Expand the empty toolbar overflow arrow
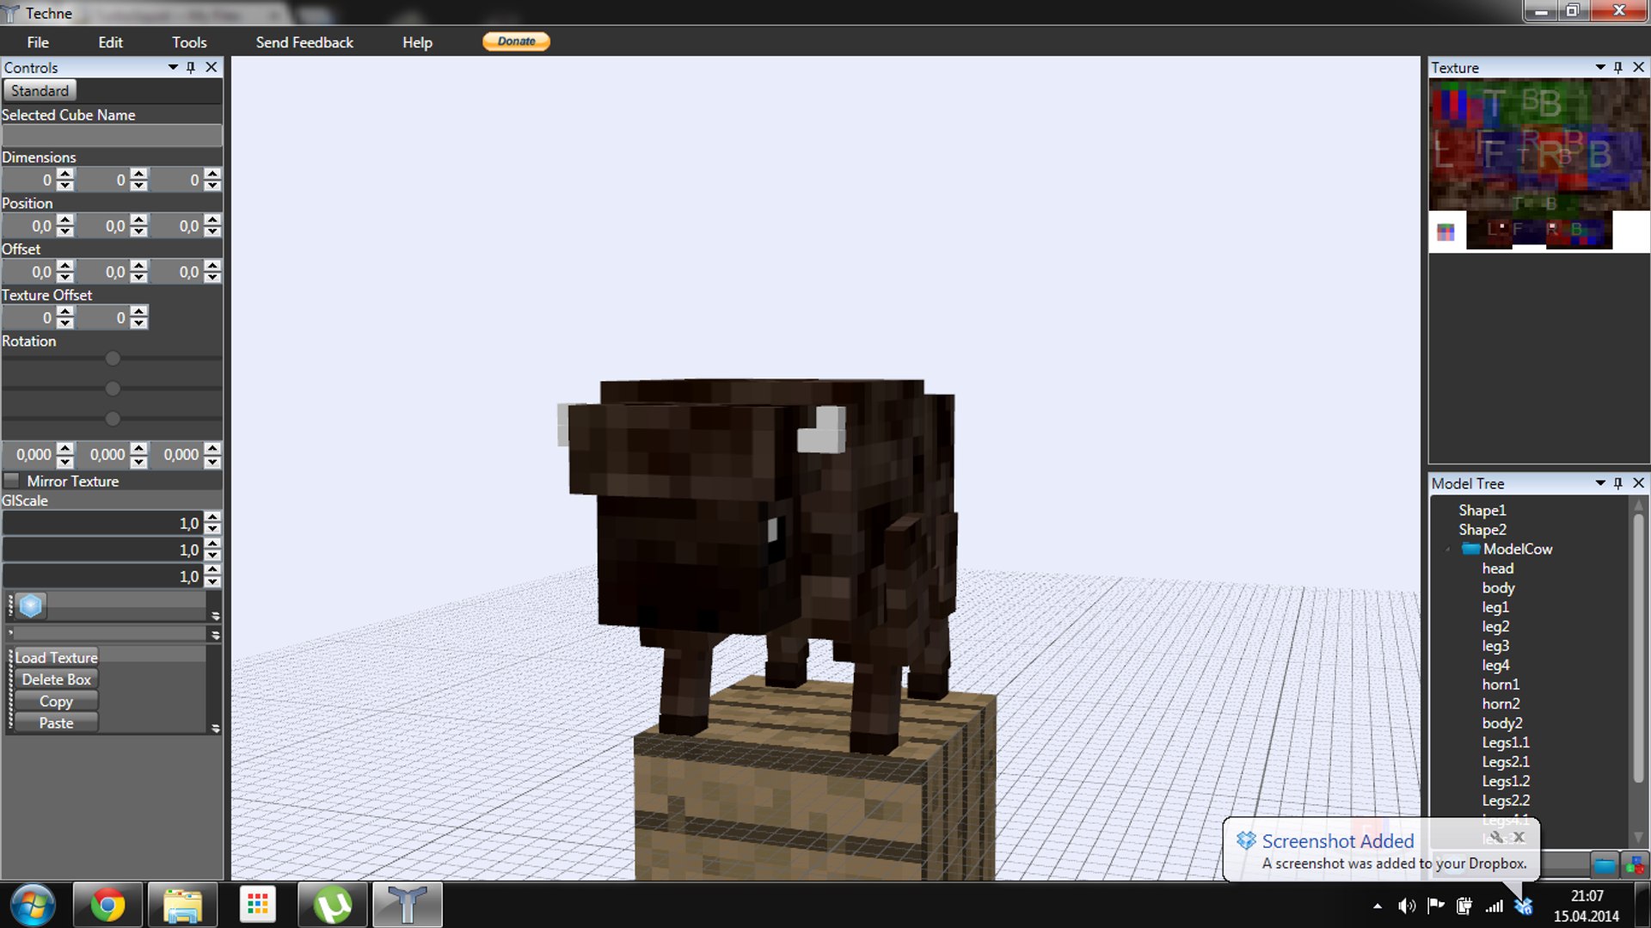Viewport: 1651px width, 928px height. click(216, 635)
